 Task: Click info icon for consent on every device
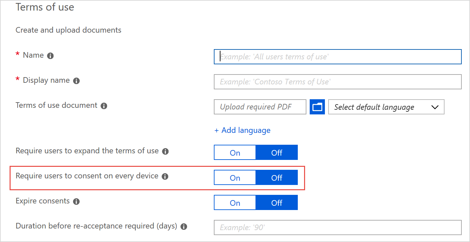[165, 177]
